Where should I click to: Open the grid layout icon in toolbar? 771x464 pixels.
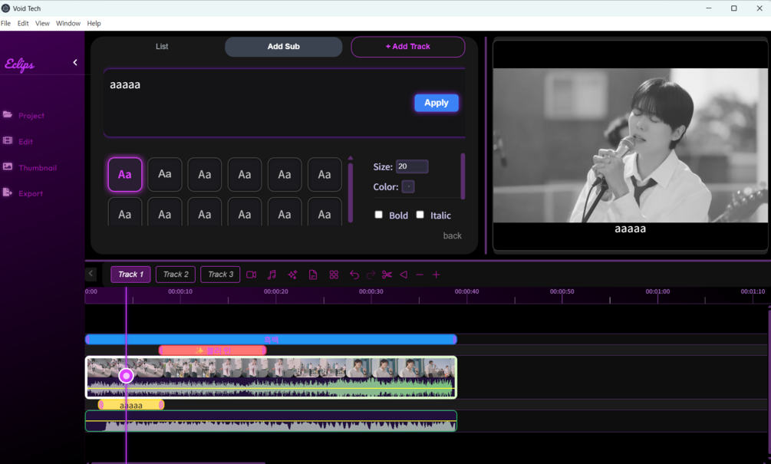pyautogui.click(x=334, y=275)
